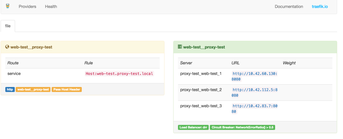Select server row proxy-test_web-test_1

click(201, 73)
